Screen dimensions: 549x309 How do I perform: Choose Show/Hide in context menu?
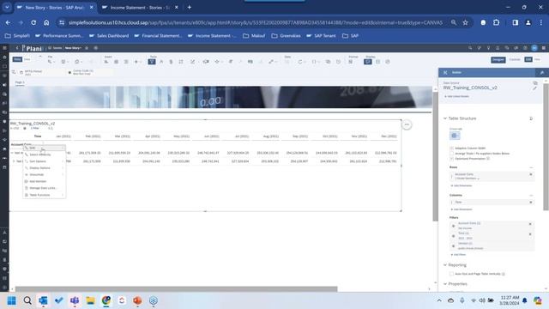44,174
